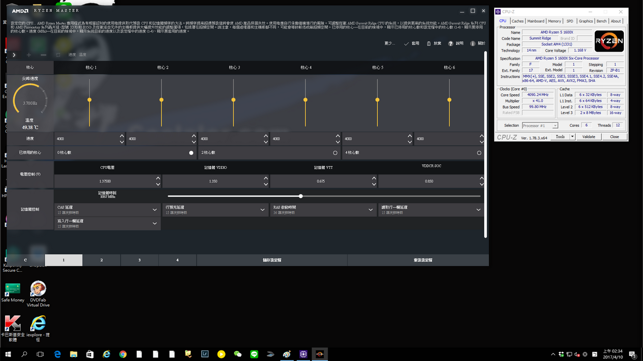Click the expand arrow icon left of toolbar
The width and height of the screenshot is (643, 361).
(14, 55)
